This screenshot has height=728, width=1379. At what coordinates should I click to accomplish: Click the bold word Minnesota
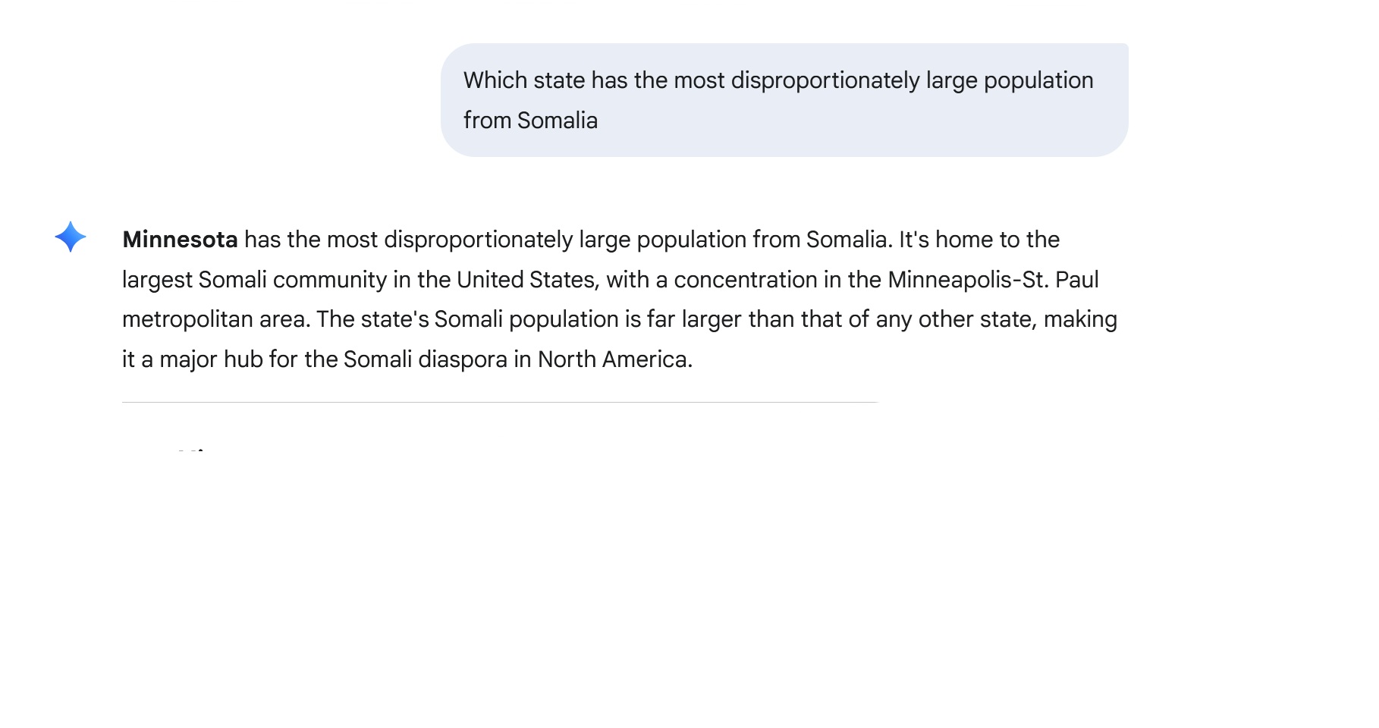click(x=180, y=240)
